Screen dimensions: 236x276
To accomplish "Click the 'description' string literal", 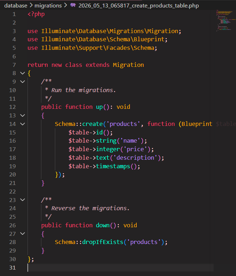I will [135, 158].
